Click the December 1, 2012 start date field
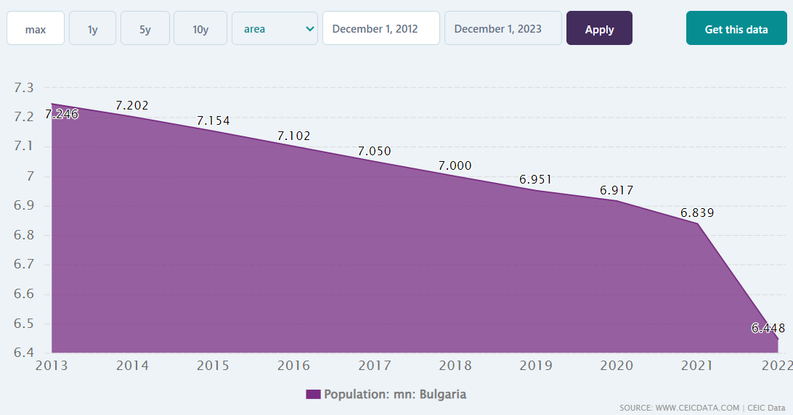This screenshot has width=793, height=415. (381, 28)
